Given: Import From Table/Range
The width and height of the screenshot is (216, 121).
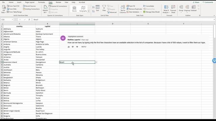Looking at the screenshot, I should (14, 12).
